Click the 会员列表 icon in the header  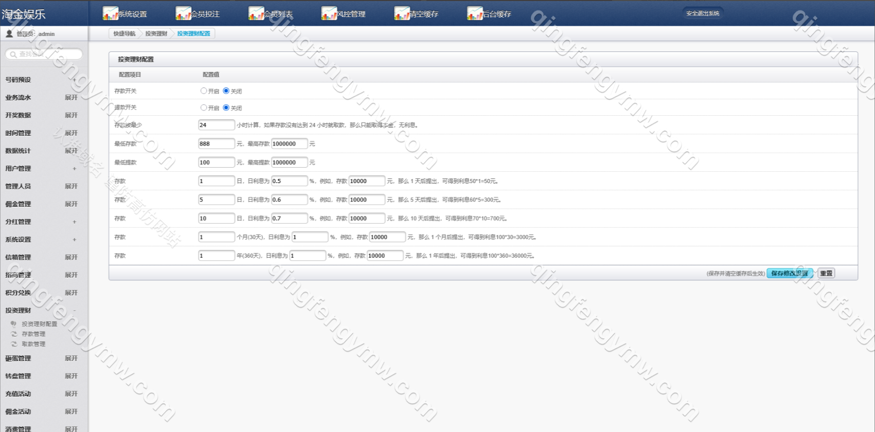click(x=256, y=13)
